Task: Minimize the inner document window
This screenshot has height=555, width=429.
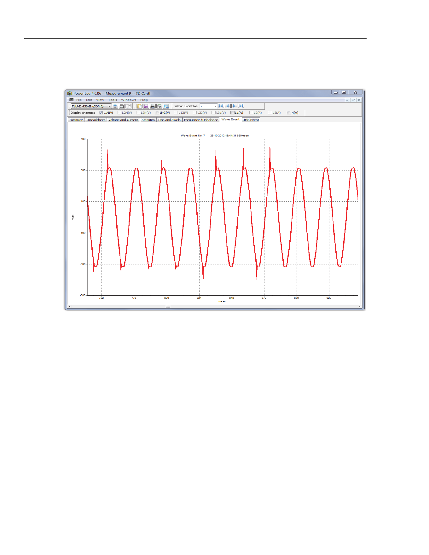Action: tap(347, 100)
